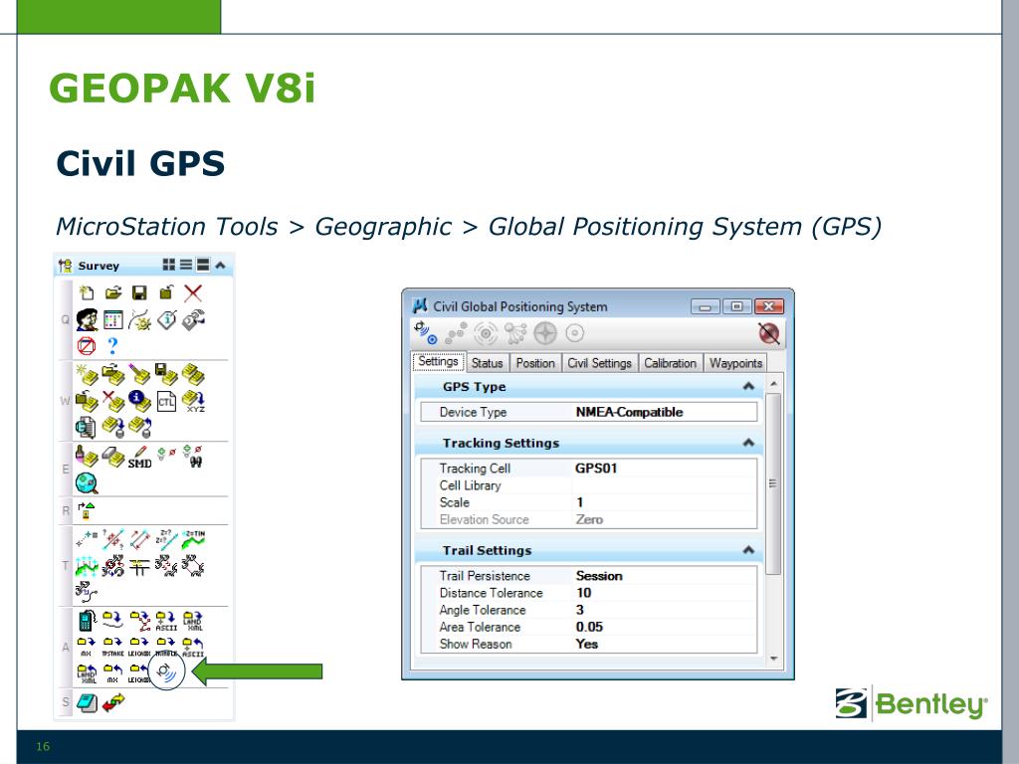Viewport: 1019px width, 764px height.
Task: Click the scrollbar thumb in the GPS dialog
Action: pyautogui.click(x=773, y=484)
